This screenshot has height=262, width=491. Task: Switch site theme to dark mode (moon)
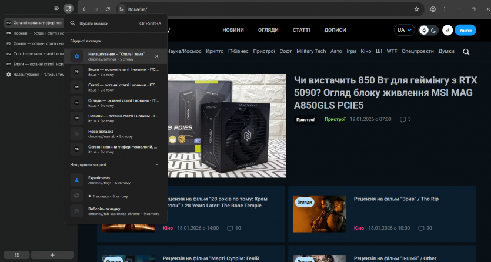[x=434, y=31]
